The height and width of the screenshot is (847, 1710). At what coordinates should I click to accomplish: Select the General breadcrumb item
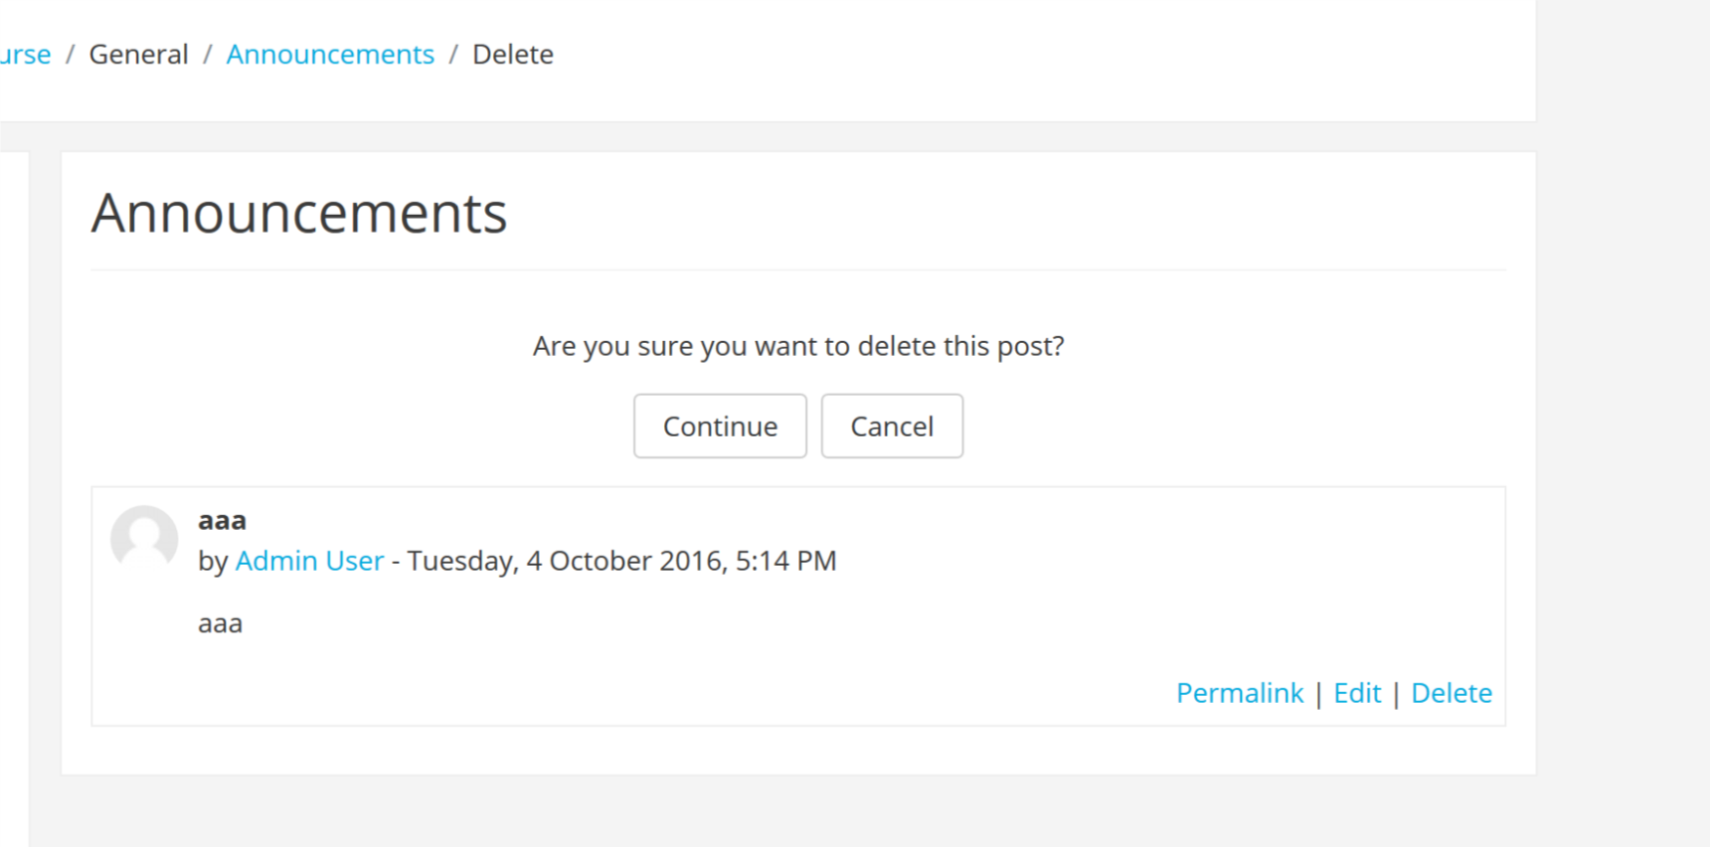pos(138,54)
